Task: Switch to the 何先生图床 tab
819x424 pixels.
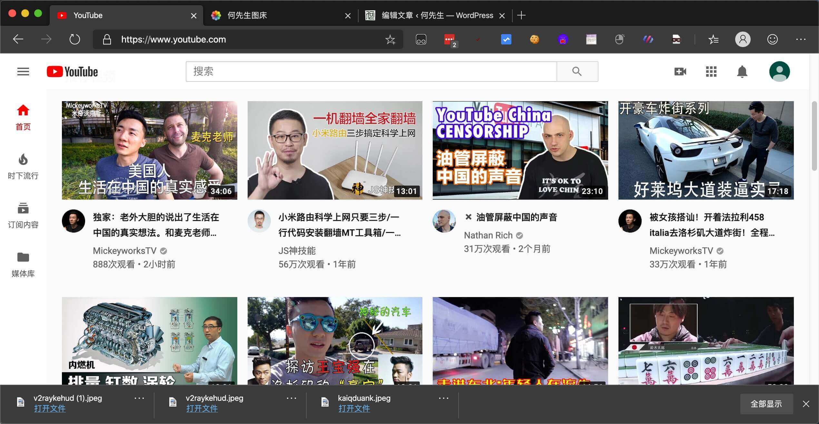Action: (x=281, y=15)
